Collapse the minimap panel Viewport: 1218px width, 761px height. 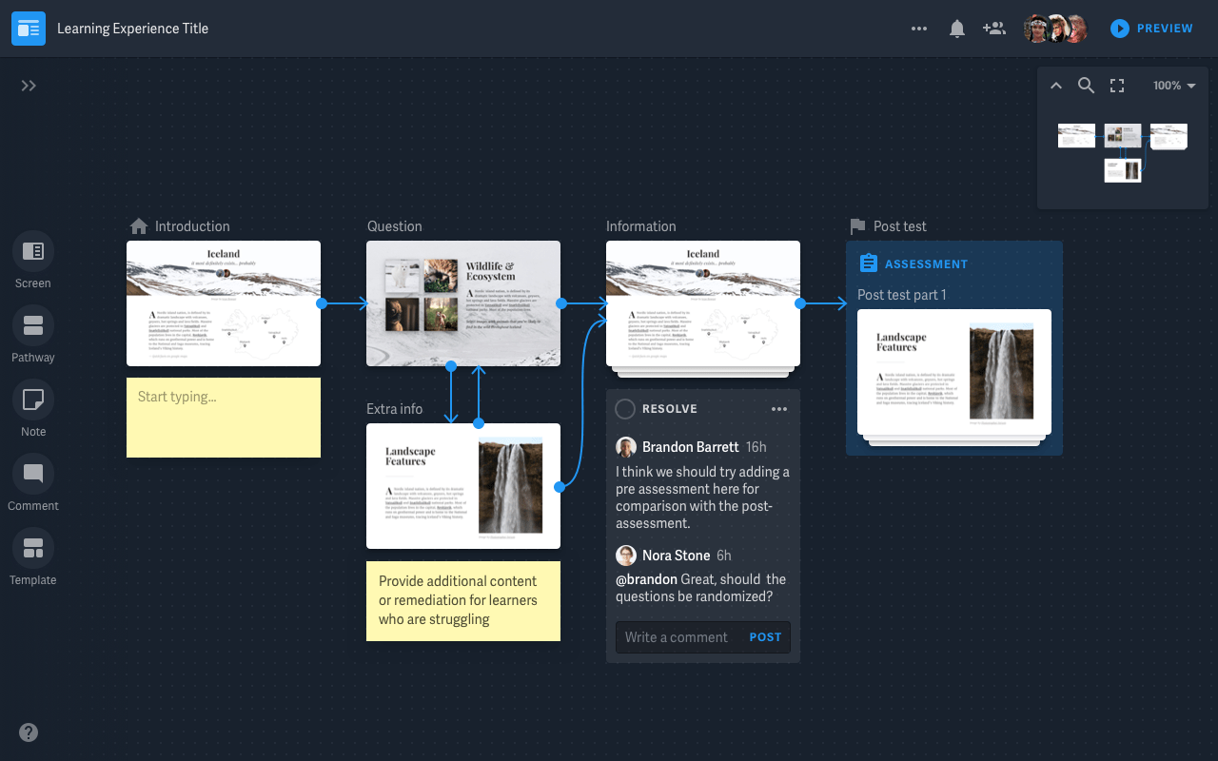click(x=1056, y=86)
